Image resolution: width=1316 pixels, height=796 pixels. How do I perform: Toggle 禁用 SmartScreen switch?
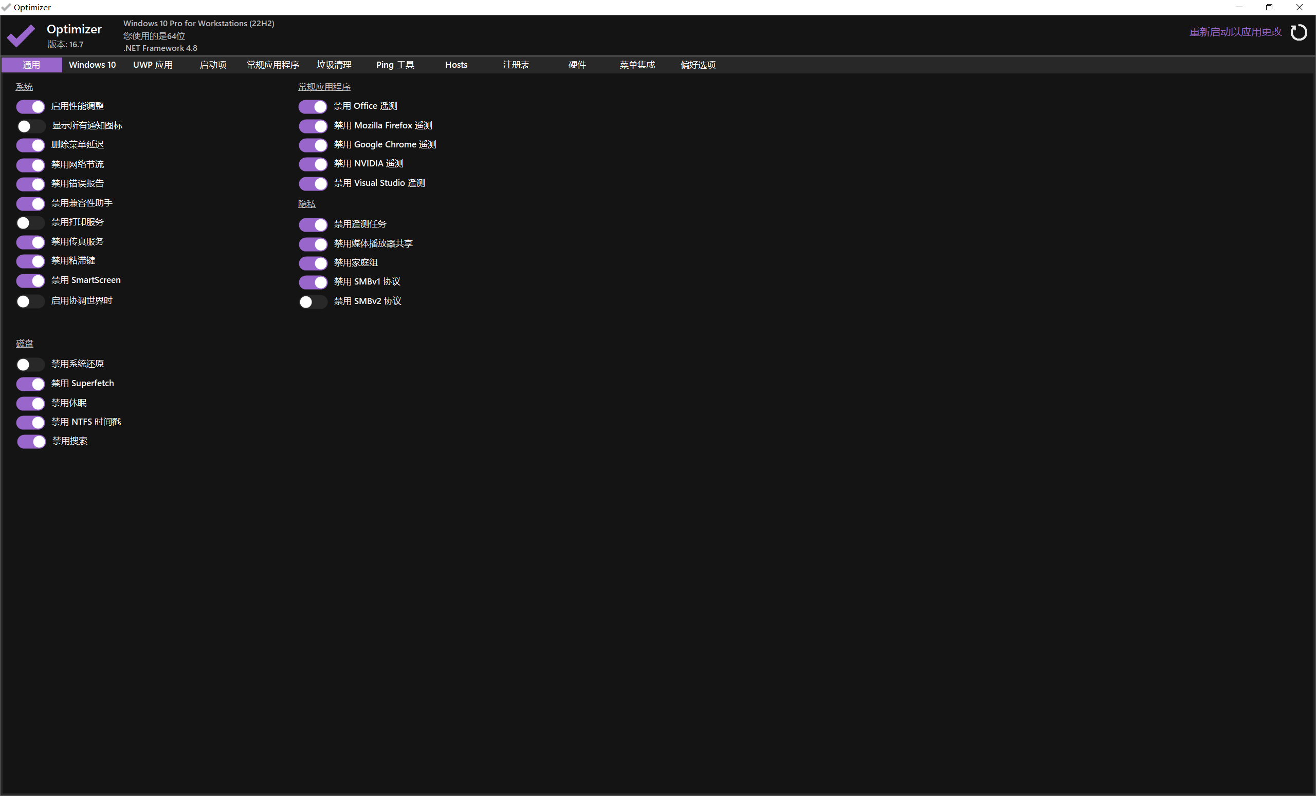(30, 280)
